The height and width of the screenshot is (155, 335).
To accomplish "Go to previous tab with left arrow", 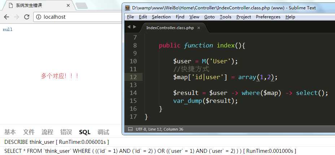I will [129, 27].
